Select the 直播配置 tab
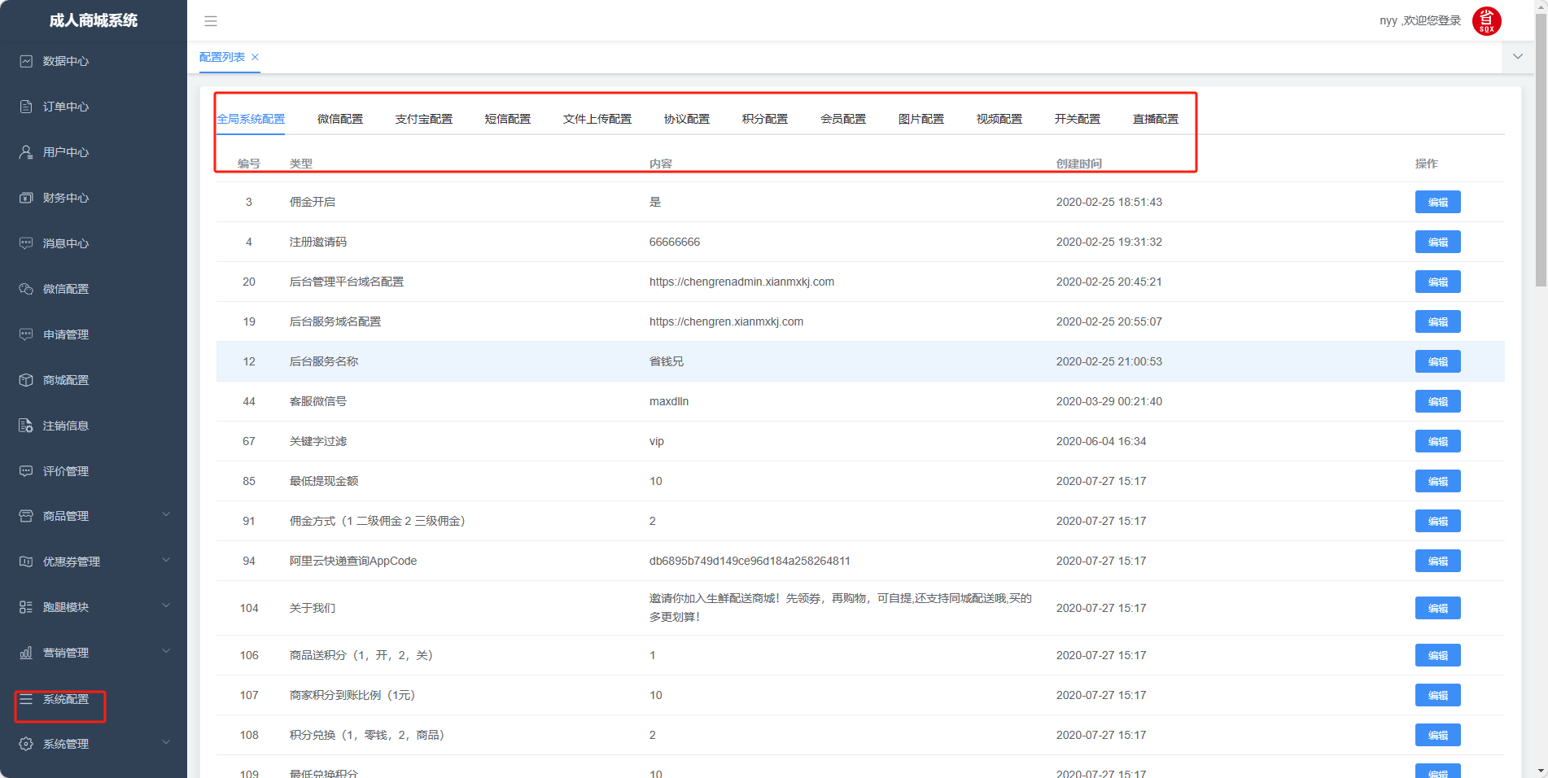1548x778 pixels. click(1155, 119)
